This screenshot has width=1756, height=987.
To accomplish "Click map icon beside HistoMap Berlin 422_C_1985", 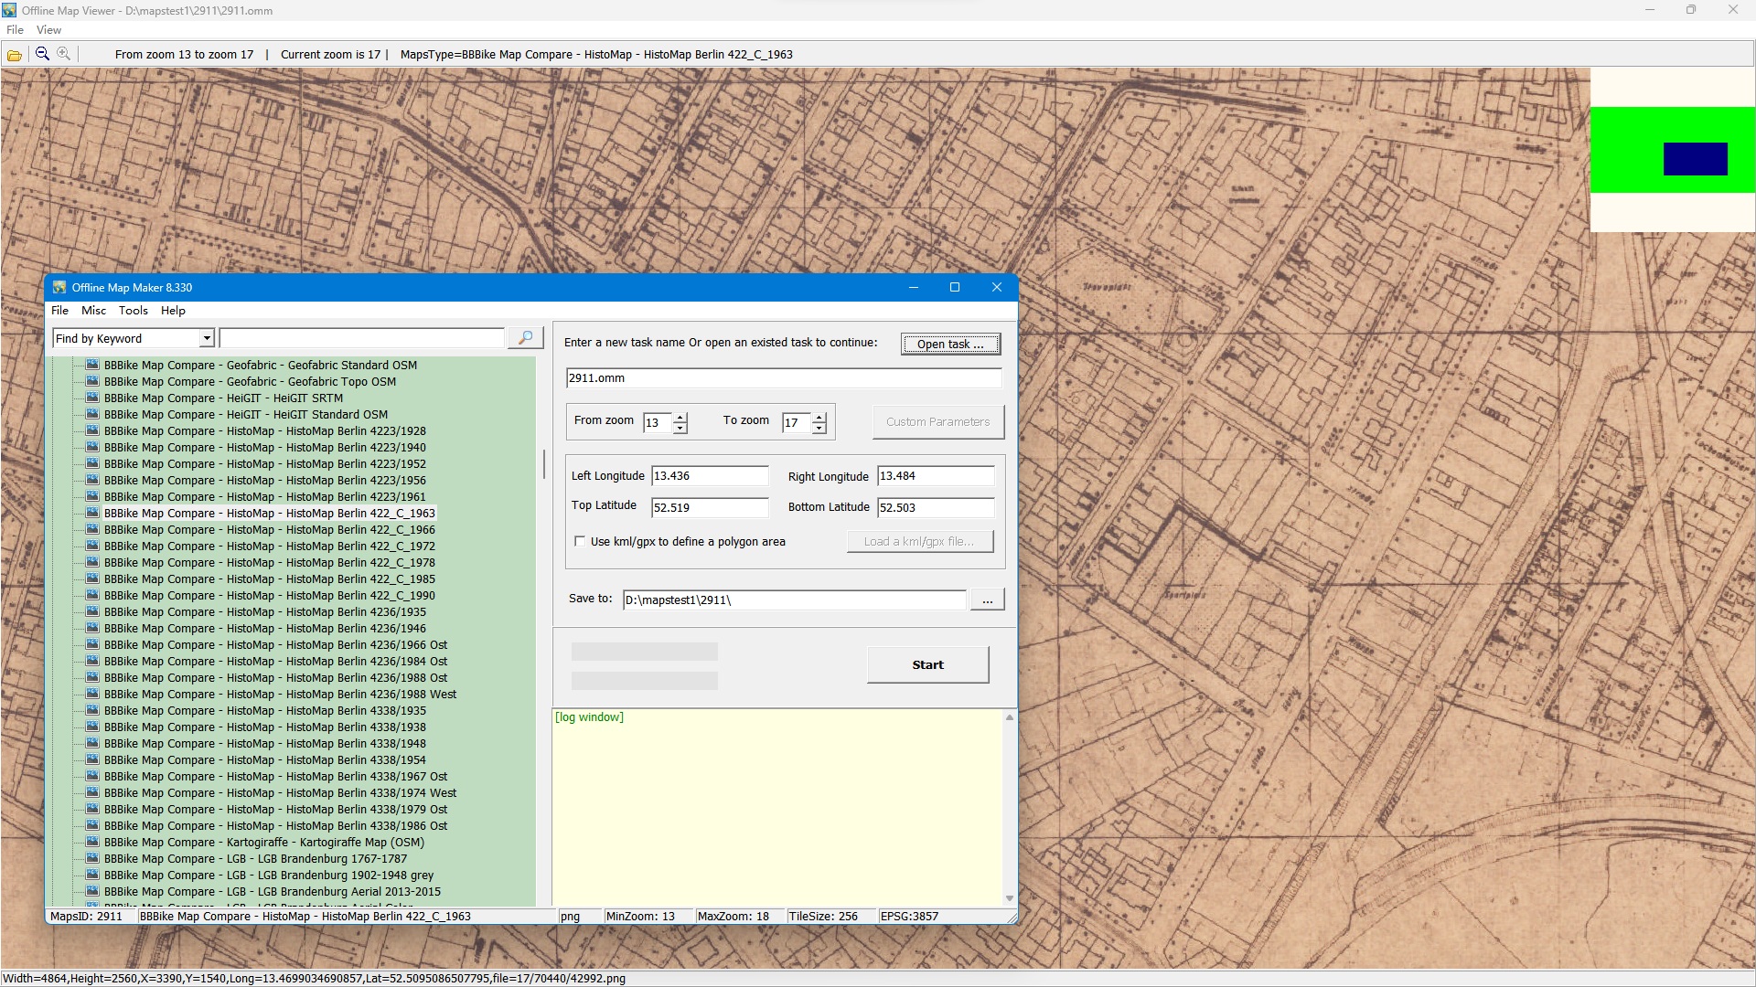I will [x=92, y=578].
